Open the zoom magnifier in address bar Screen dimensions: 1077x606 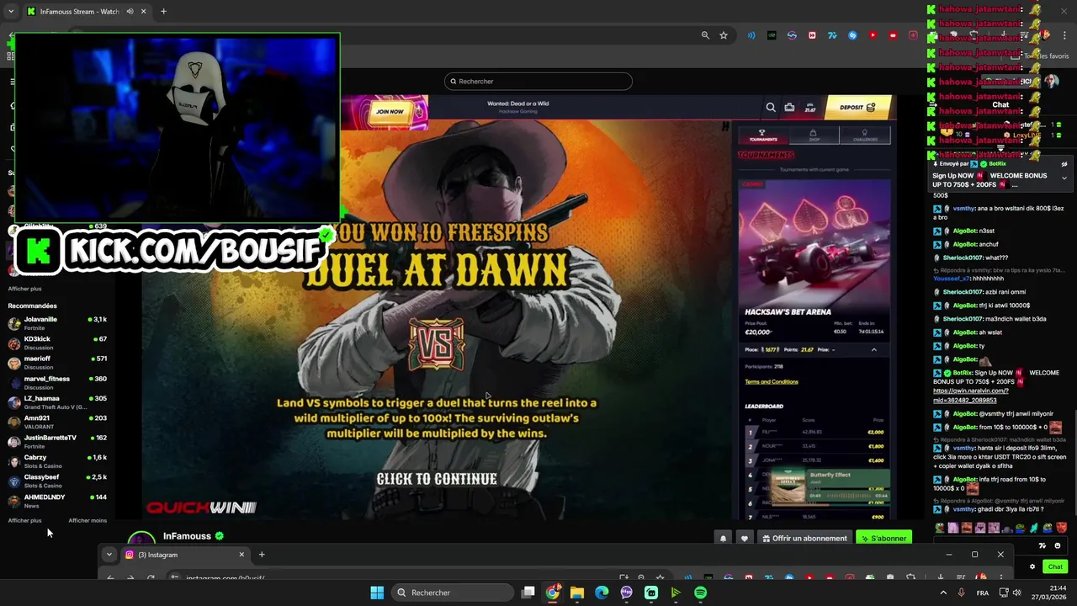click(705, 35)
